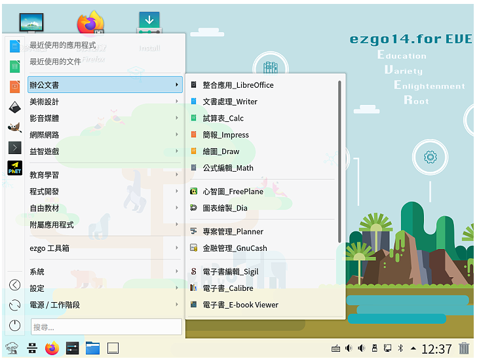Click the pager icon on the taskbar
The image size is (477, 363).
32,349
